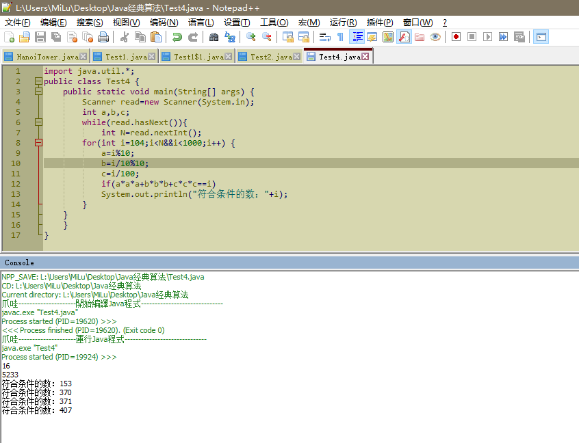This screenshot has width=579, height=443.
Task: Open the 编辑(E) menu
Action: pos(53,23)
